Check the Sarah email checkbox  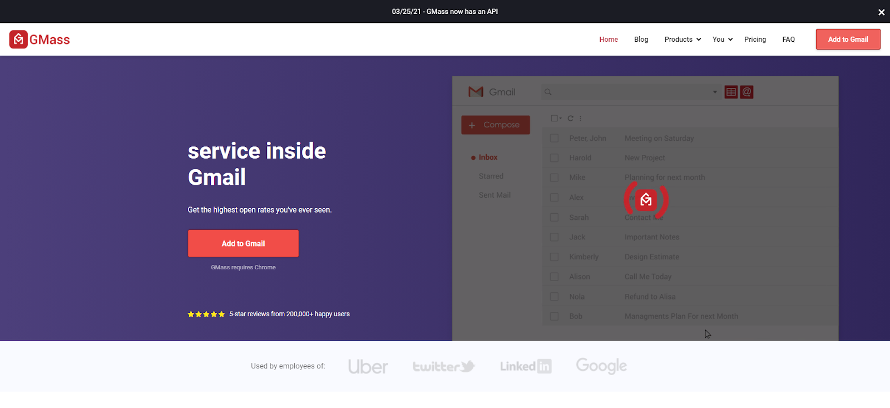[554, 218]
